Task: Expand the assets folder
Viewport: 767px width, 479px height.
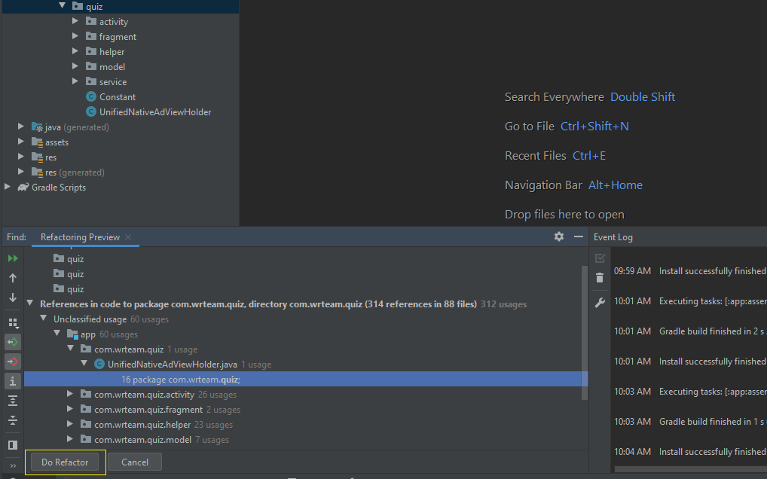Action: point(20,142)
